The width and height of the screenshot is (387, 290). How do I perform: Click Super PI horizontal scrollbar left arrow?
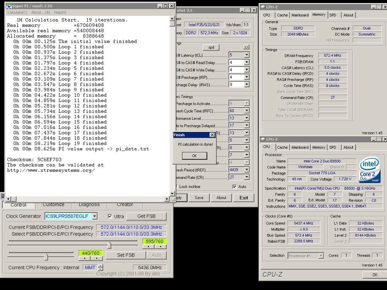(8, 199)
